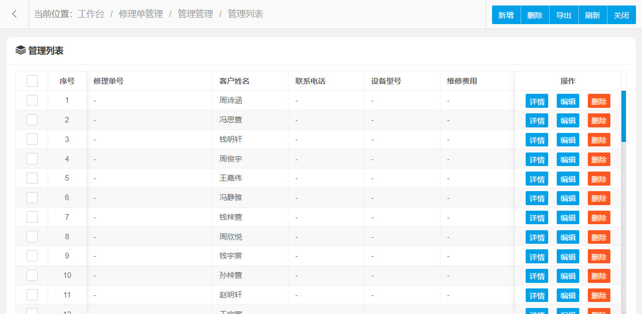Export list with 导出 button
Image resolution: width=642 pixels, height=314 pixels.
coord(564,15)
